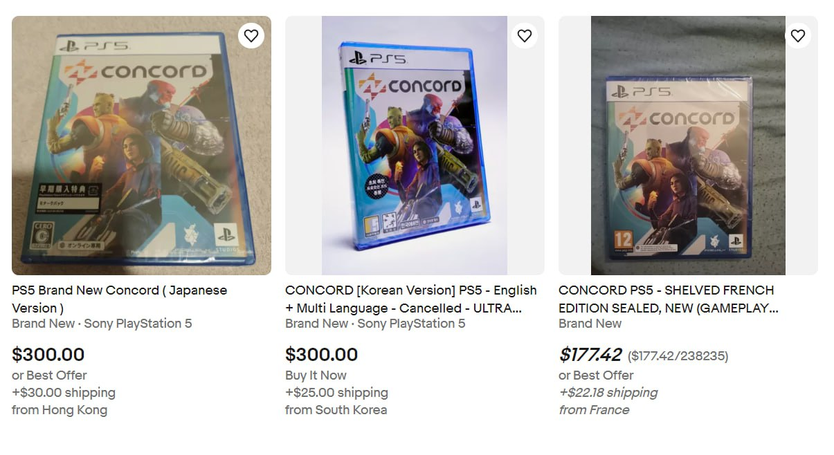Open "PS5 Brand New Concord (Japanese Version)" title
The image size is (834, 455).
coord(119,299)
